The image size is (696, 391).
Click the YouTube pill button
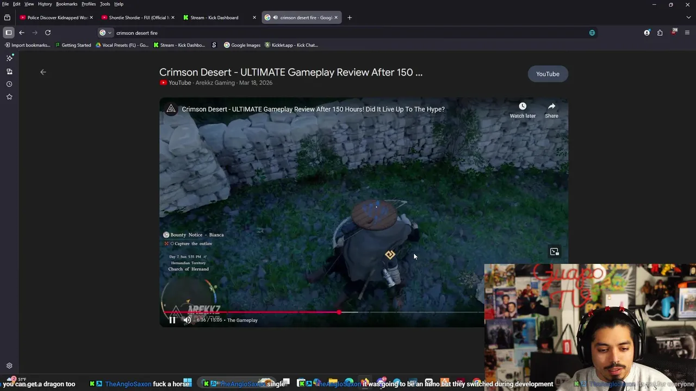548,74
